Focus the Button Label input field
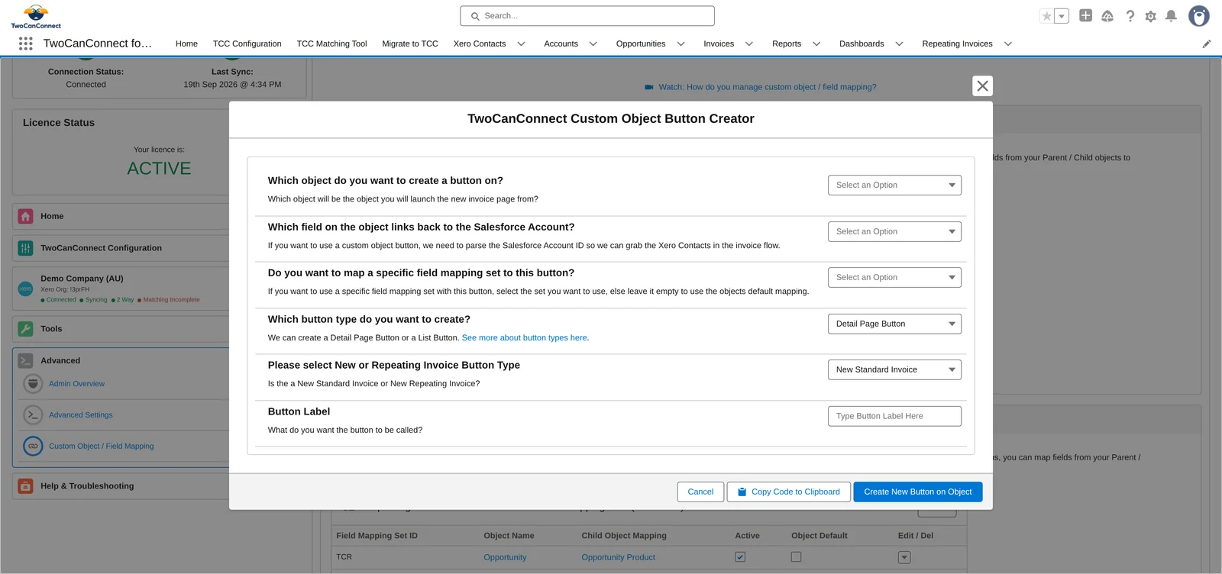 [894, 416]
